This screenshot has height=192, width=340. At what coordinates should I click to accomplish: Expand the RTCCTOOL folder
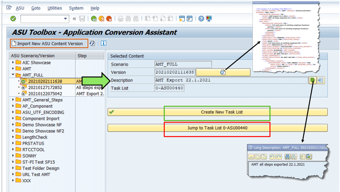pos(13,150)
